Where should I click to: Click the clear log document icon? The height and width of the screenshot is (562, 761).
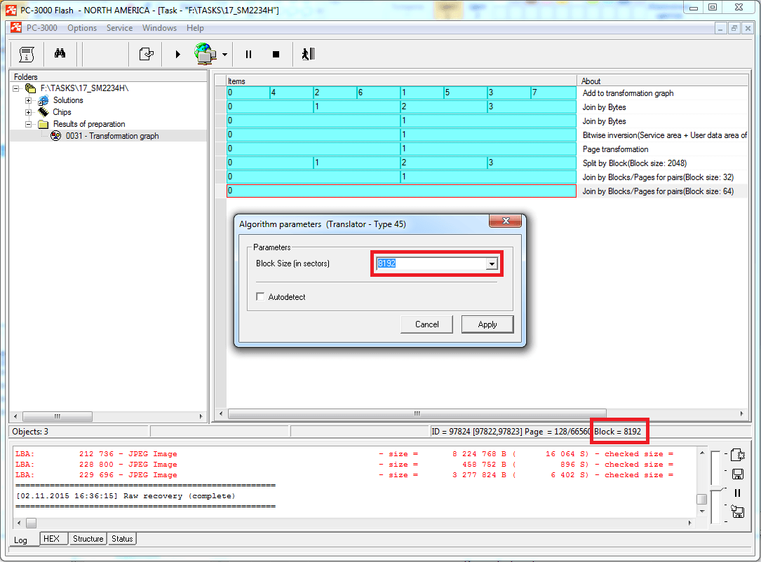pos(738,455)
